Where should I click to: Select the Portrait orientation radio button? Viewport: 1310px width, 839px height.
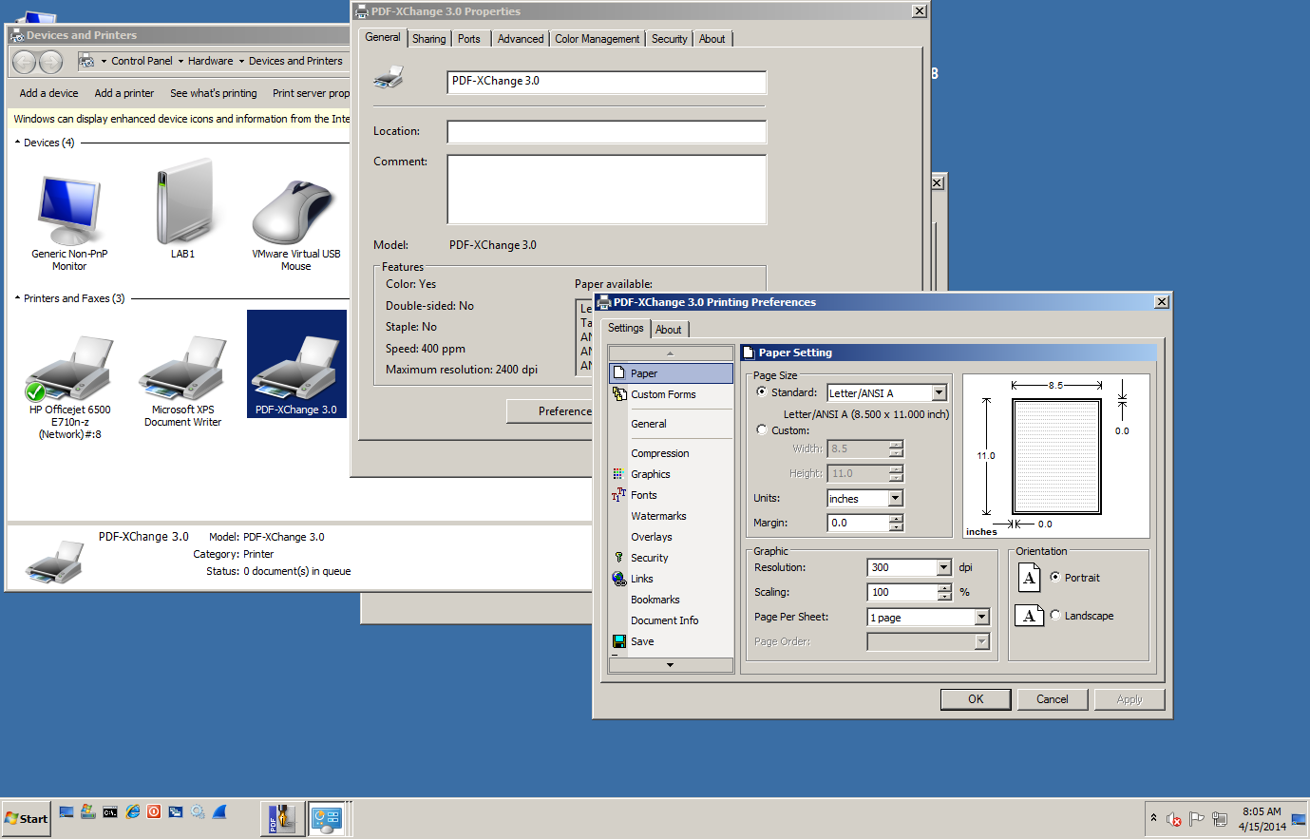tap(1054, 577)
